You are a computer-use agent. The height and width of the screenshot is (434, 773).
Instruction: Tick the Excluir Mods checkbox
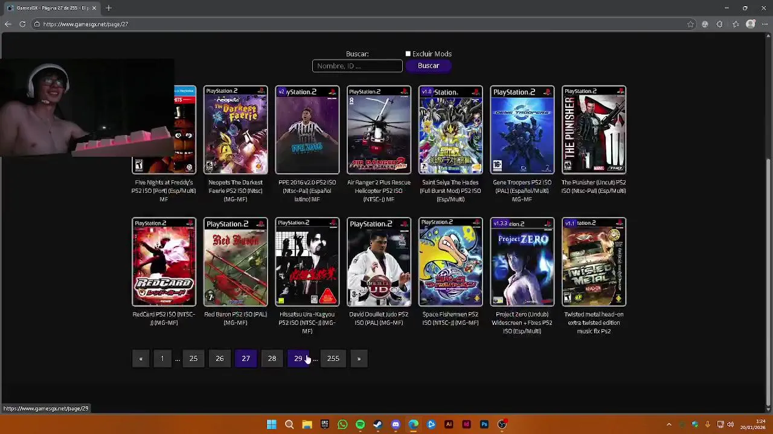(x=408, y=54)
